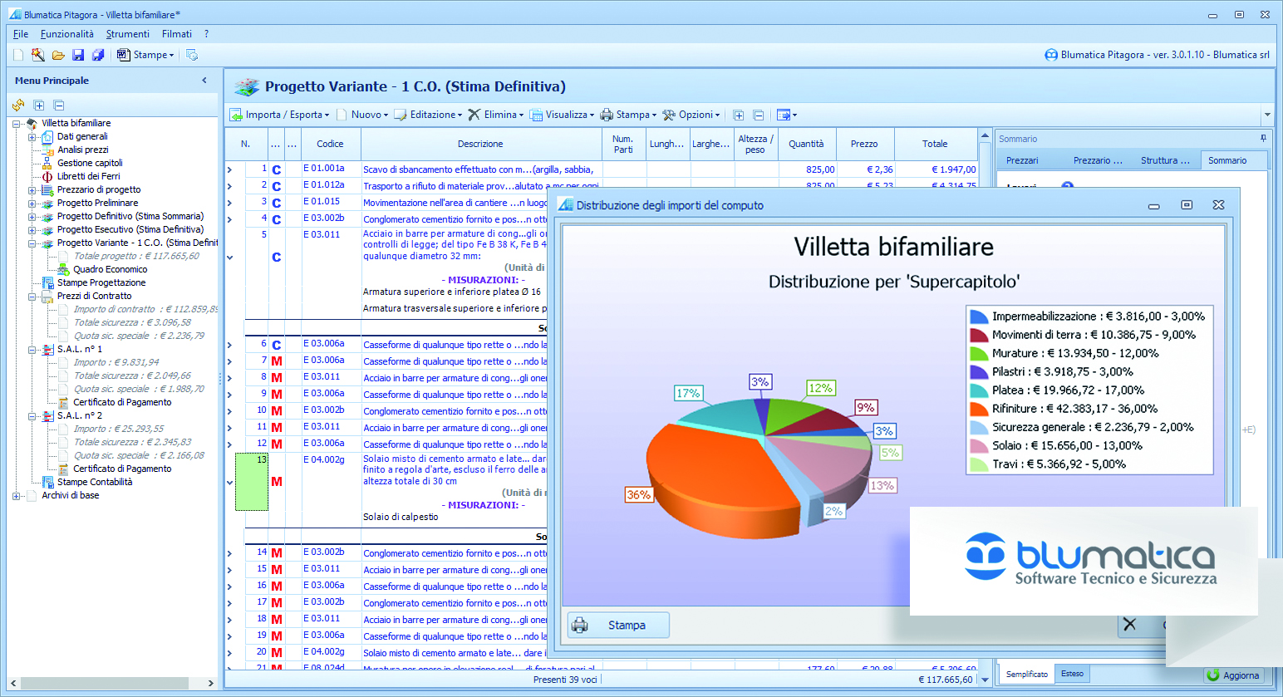Open the ? help menu

[206, 34]
